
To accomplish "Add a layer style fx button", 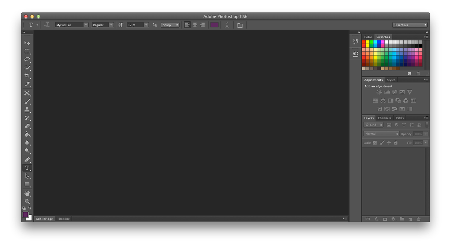I will tap(376, 219).
